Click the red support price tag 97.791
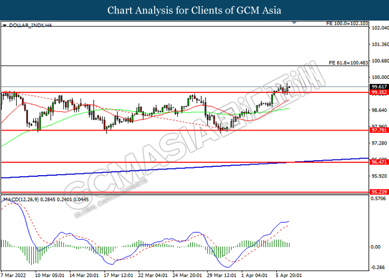The height and width of the screenshot is (278, 389). [x=379, y=130]
